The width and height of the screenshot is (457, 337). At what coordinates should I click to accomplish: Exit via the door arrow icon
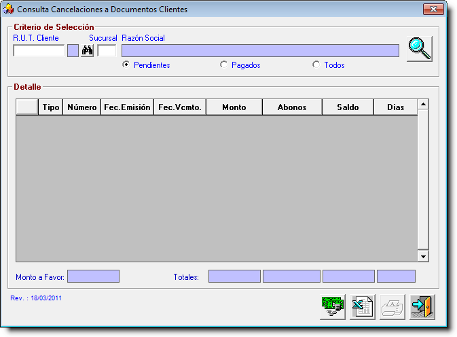(422, 307)
